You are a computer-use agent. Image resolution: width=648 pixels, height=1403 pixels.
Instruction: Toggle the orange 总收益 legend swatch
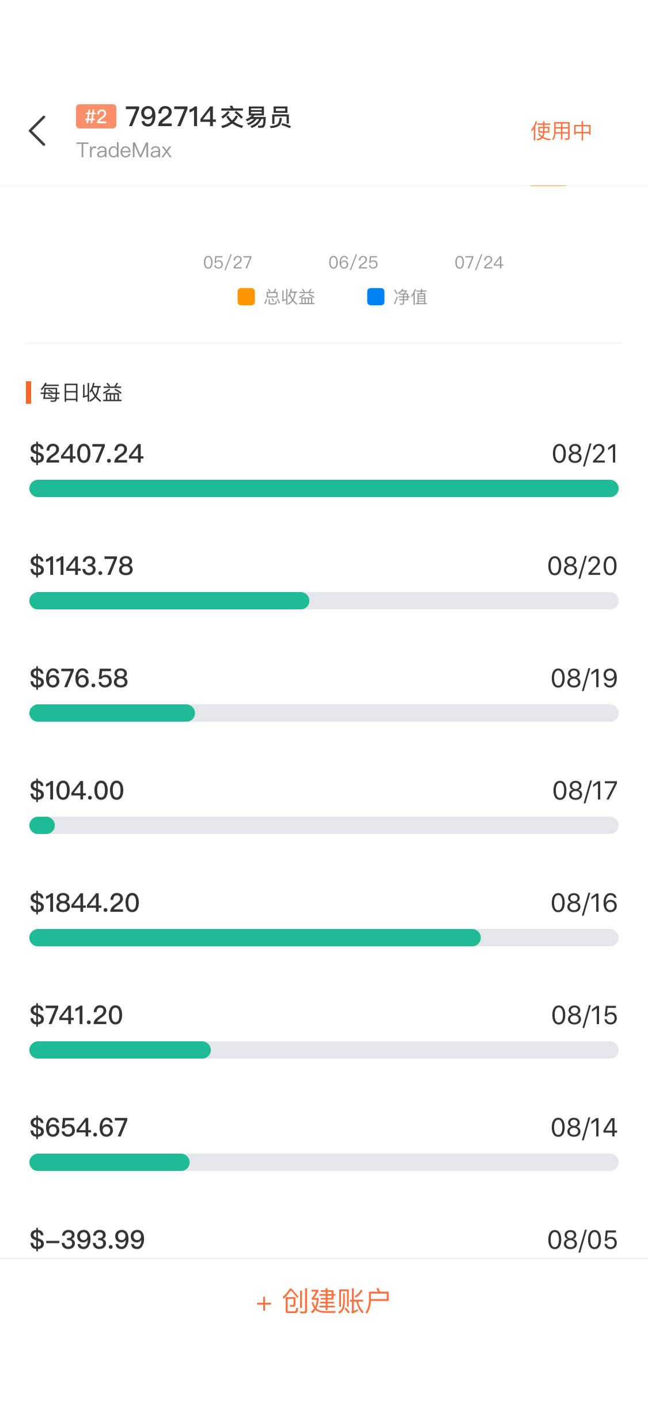coord(247,297)
